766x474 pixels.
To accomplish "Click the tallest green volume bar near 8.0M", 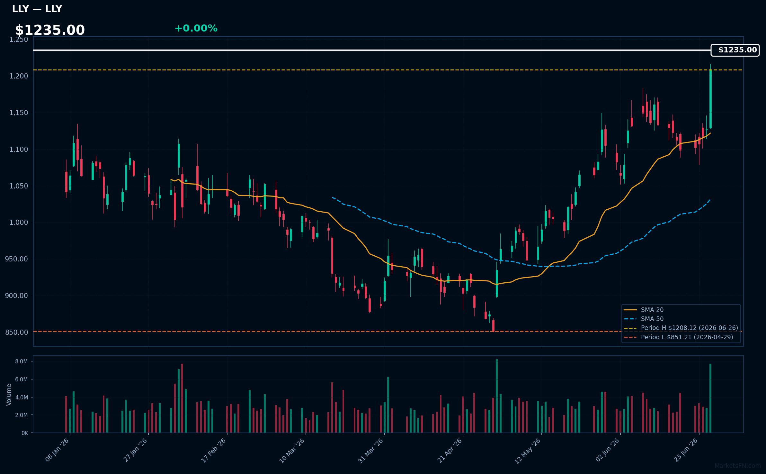I will (x=497, y=396).
